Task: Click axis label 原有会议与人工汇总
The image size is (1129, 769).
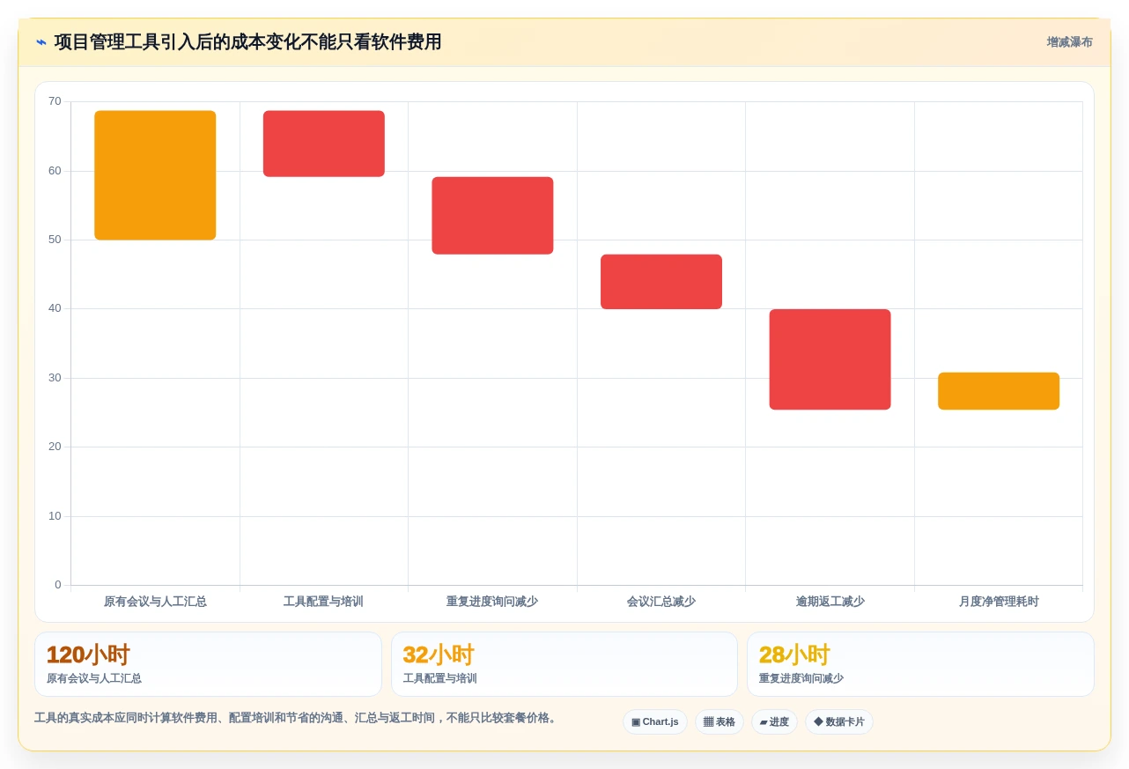Action: [155, 602]
